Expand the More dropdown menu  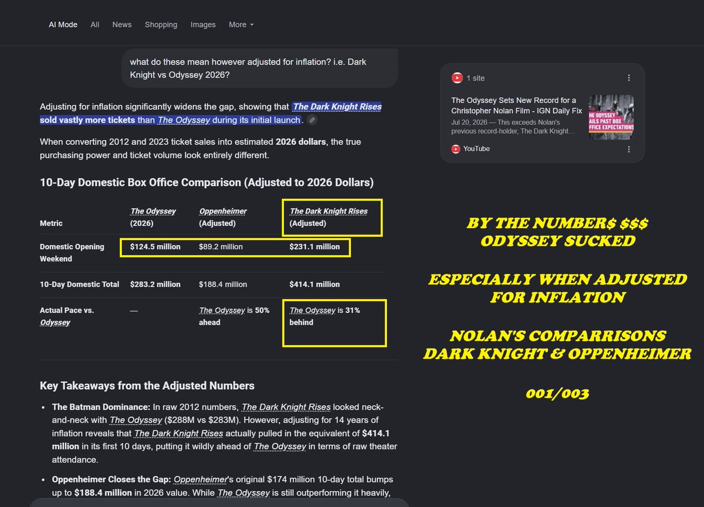coord(241,25)
